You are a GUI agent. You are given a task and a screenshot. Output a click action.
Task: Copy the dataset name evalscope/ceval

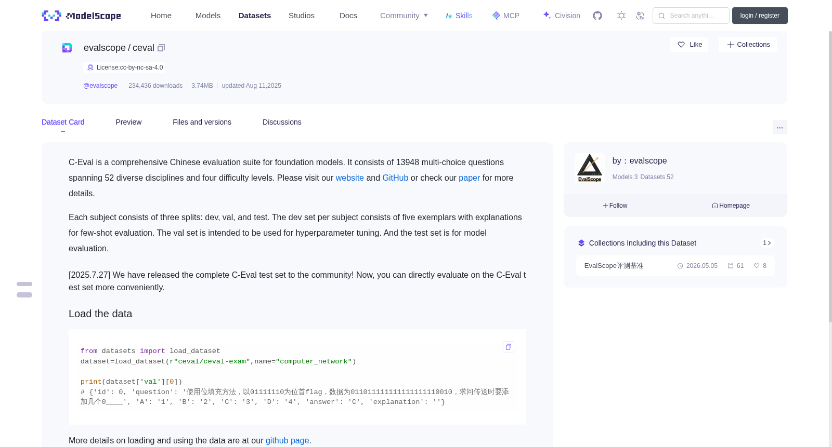(161, 48)
